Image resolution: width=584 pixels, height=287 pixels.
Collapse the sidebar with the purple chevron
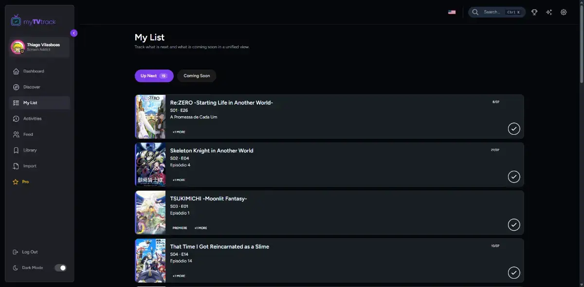(x=74, y=33)
